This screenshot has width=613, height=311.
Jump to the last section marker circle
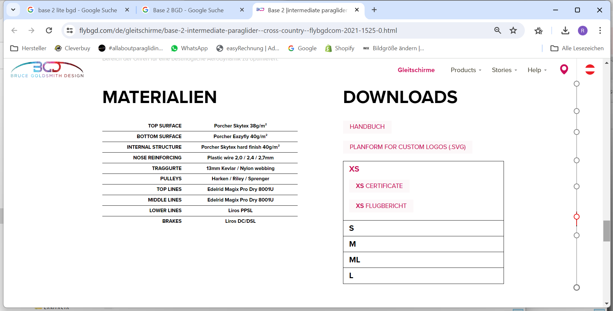coord(577,287)
